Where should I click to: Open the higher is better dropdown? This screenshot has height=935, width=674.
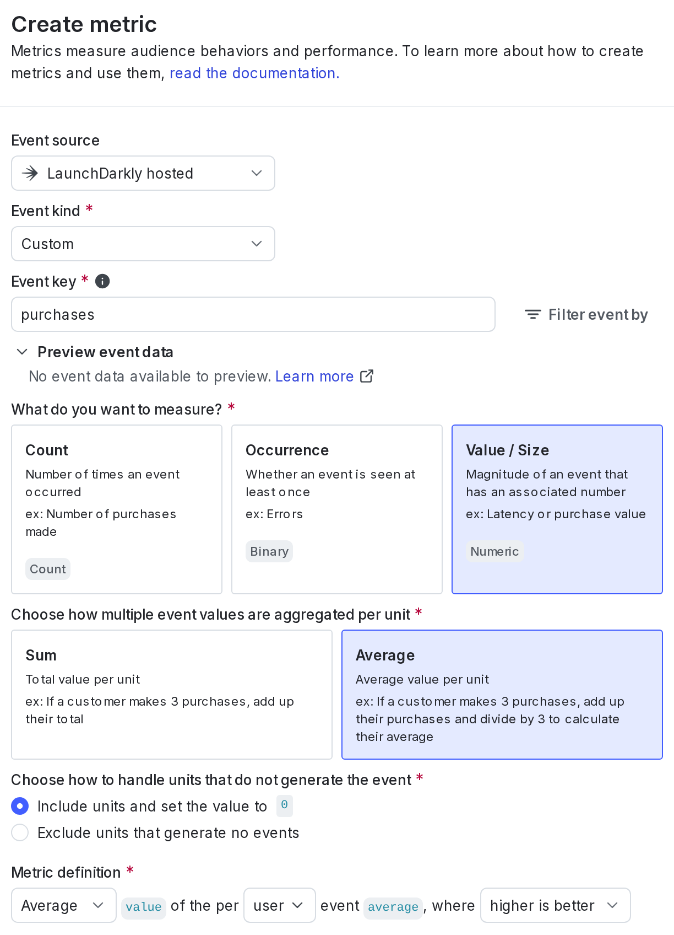[555, 905]
